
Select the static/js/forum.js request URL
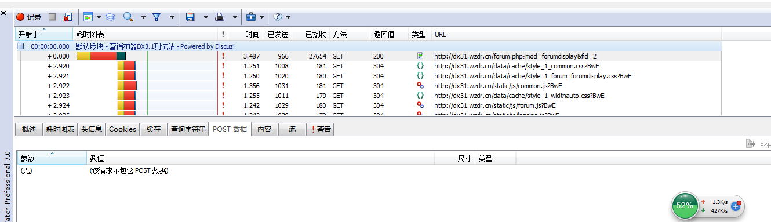494,105
